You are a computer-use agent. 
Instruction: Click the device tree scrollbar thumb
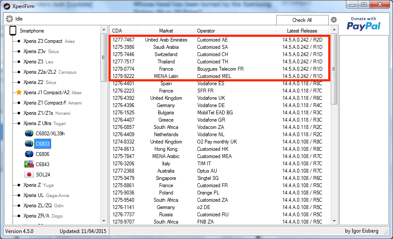coord(104,57)
